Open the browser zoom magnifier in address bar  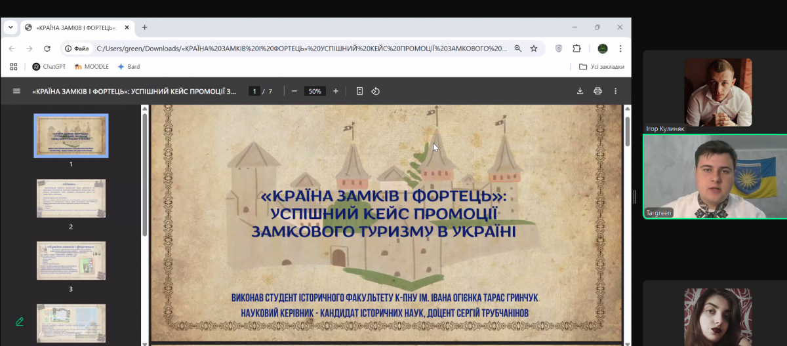[x=517, y=48]
